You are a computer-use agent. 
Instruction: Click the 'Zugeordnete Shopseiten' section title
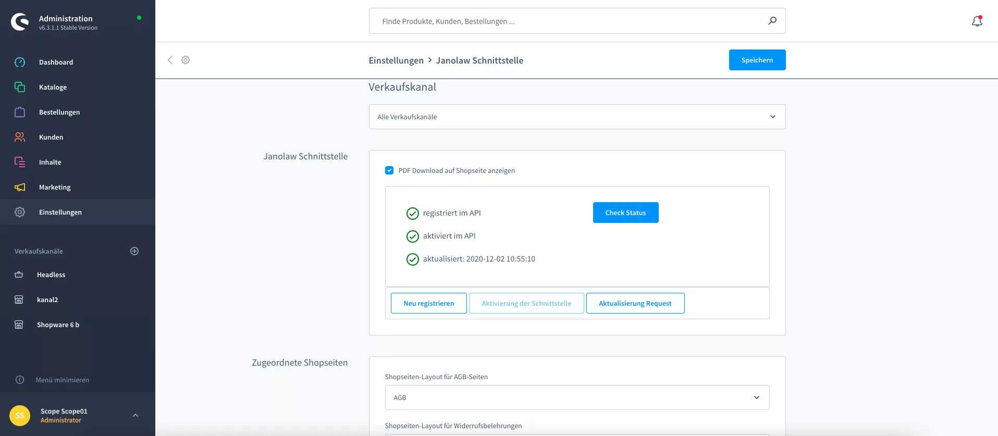coord(300,363)
